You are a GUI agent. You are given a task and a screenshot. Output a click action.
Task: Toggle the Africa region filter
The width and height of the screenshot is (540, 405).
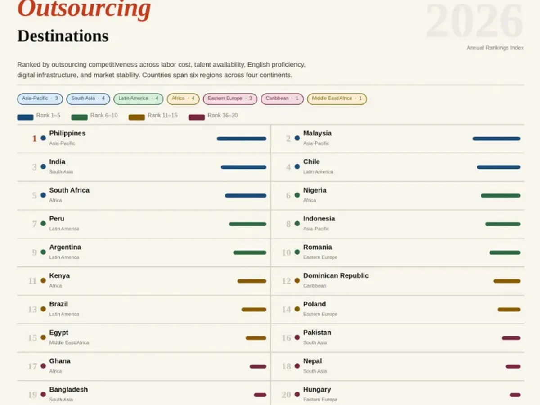(183, 99)
